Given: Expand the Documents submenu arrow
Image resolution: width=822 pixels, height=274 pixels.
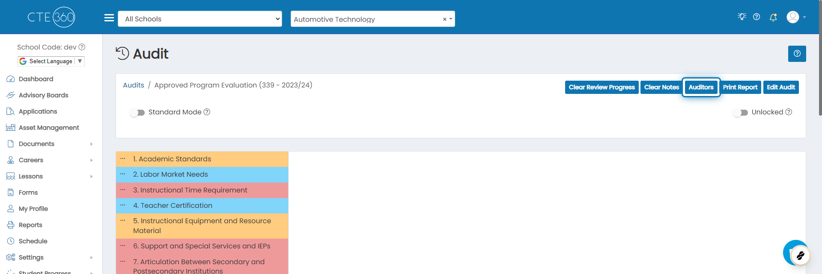Looking at the screenshot, I should [91, 144].
